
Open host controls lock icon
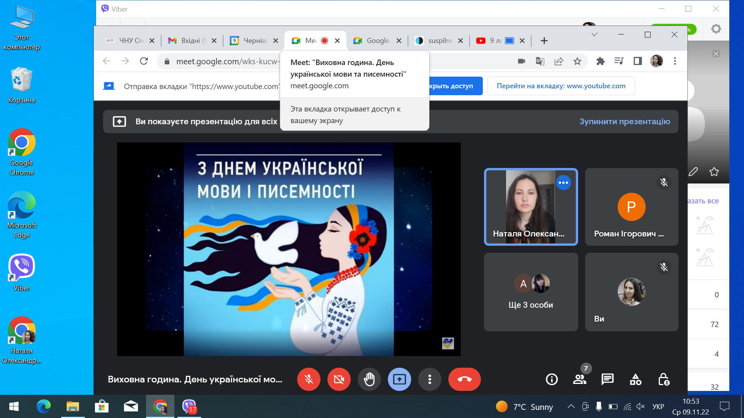[x=663, y=379]
